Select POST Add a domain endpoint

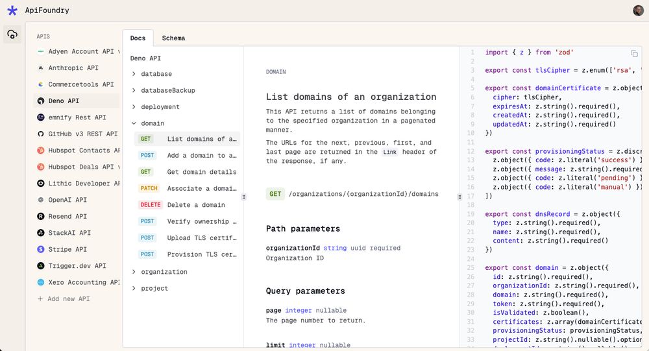pos(187,156)
